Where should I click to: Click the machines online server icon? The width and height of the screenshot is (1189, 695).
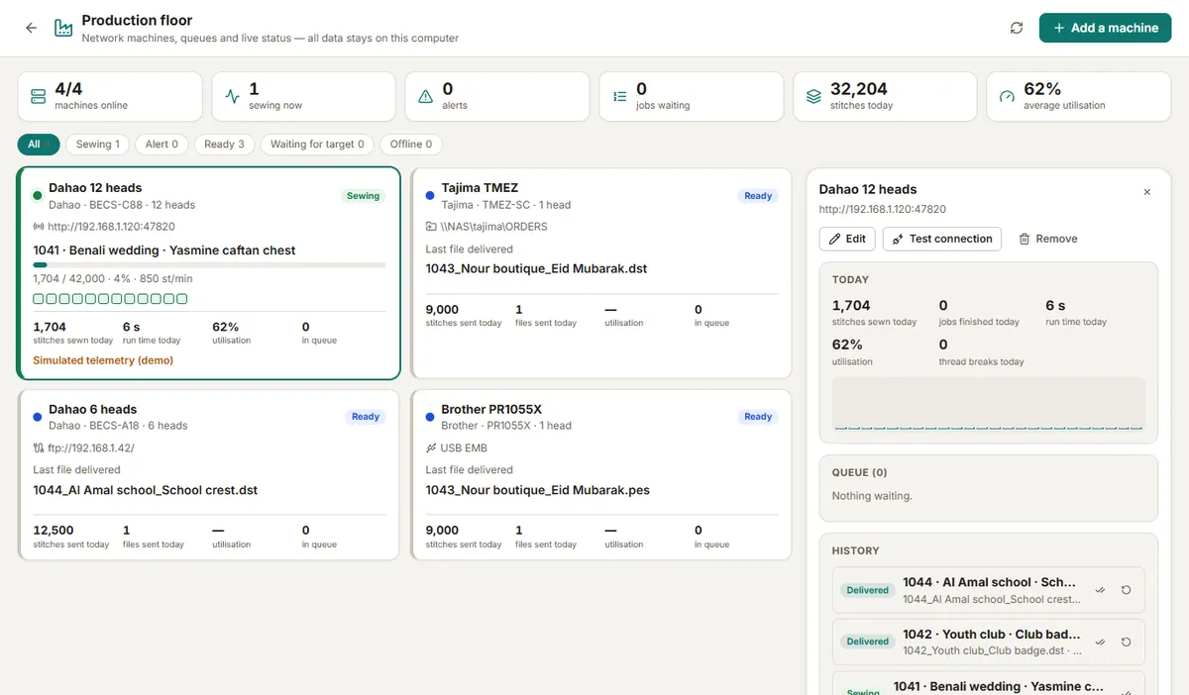click(x=39, y=96)
